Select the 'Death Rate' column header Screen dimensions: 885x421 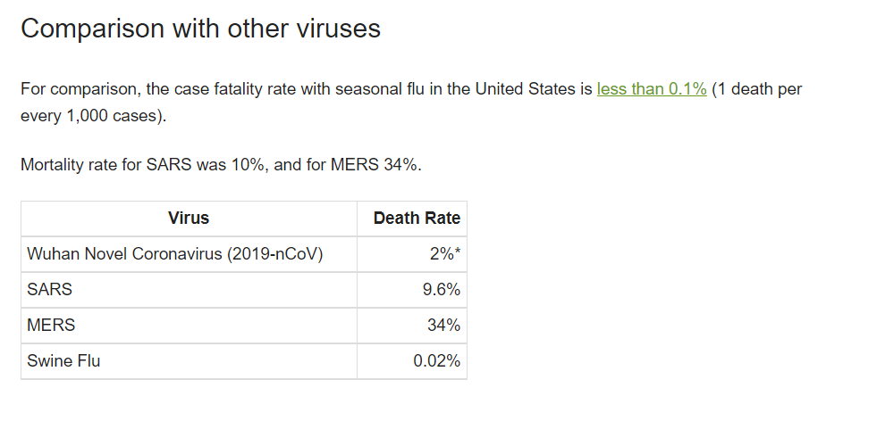pyautogui.click(x=412, y=219)
